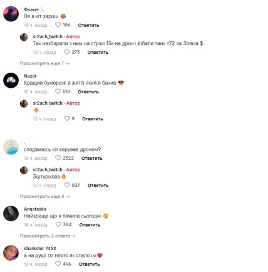Reply to sharkster 7452's comment

click(89, 264)
